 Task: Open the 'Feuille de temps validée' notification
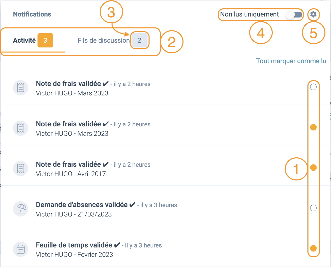(74, 245)
